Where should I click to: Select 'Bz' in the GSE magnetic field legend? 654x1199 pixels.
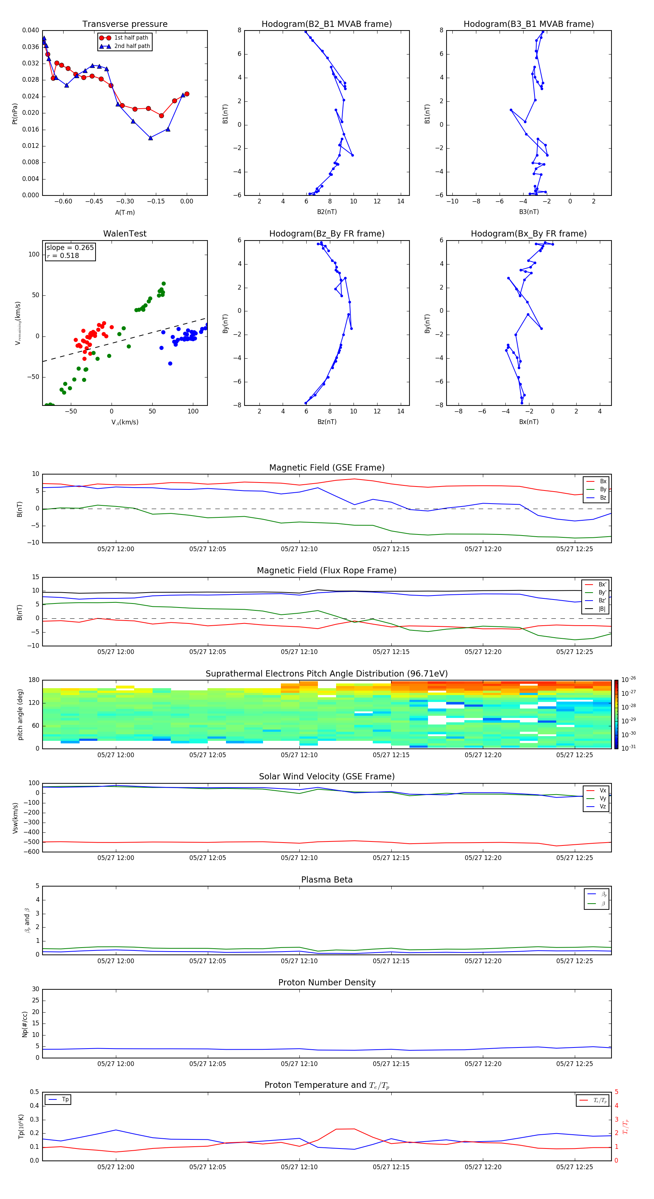pos(597,497)
